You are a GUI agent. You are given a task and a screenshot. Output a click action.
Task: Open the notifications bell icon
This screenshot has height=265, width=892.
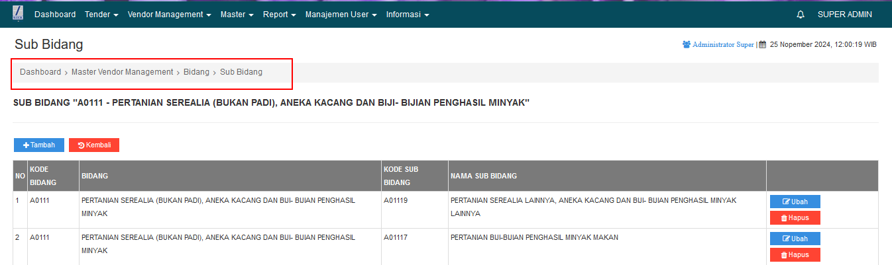coord(801,15)
